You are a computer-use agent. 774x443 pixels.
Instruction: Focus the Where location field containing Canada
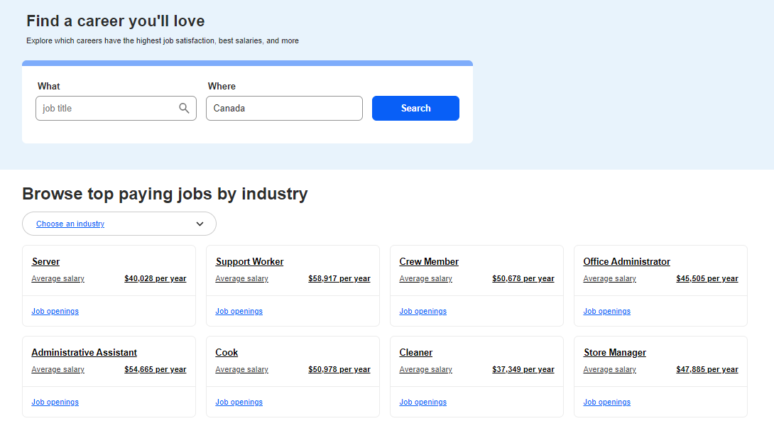point(284,109)
